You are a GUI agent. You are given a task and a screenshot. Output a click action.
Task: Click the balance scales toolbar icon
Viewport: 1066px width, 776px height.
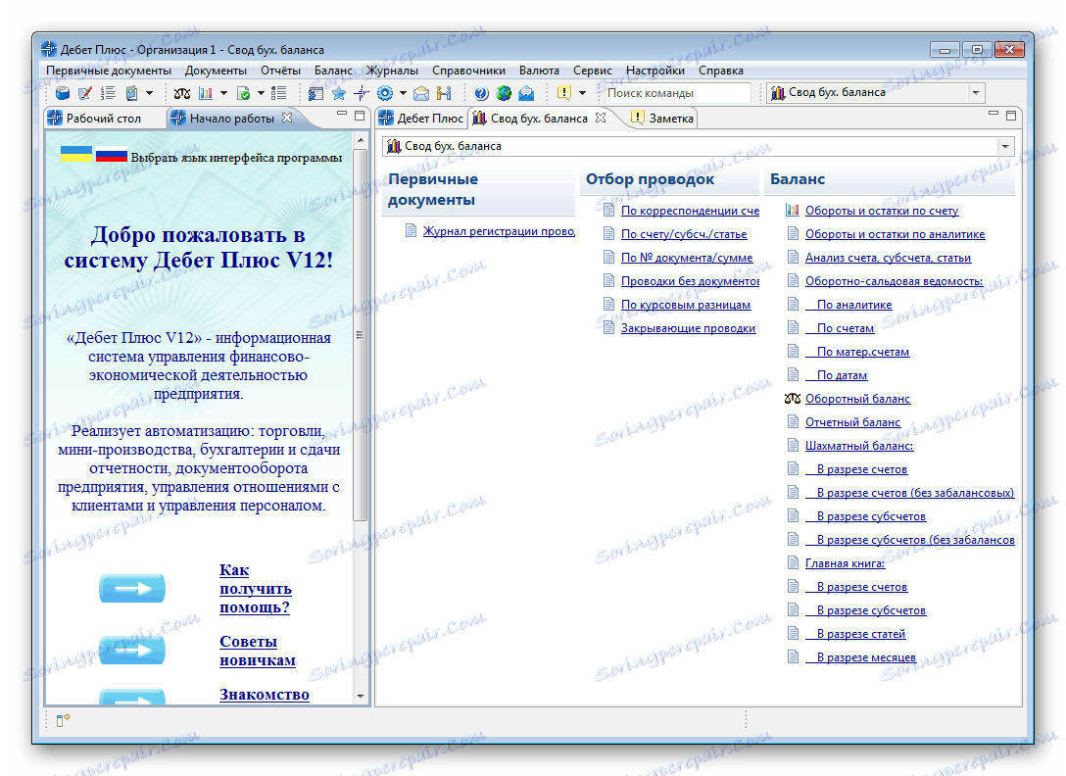pos(181,93)
